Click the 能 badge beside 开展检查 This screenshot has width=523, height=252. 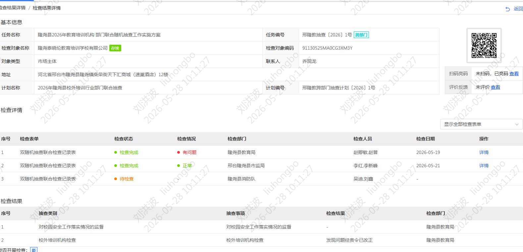point(34,250)
